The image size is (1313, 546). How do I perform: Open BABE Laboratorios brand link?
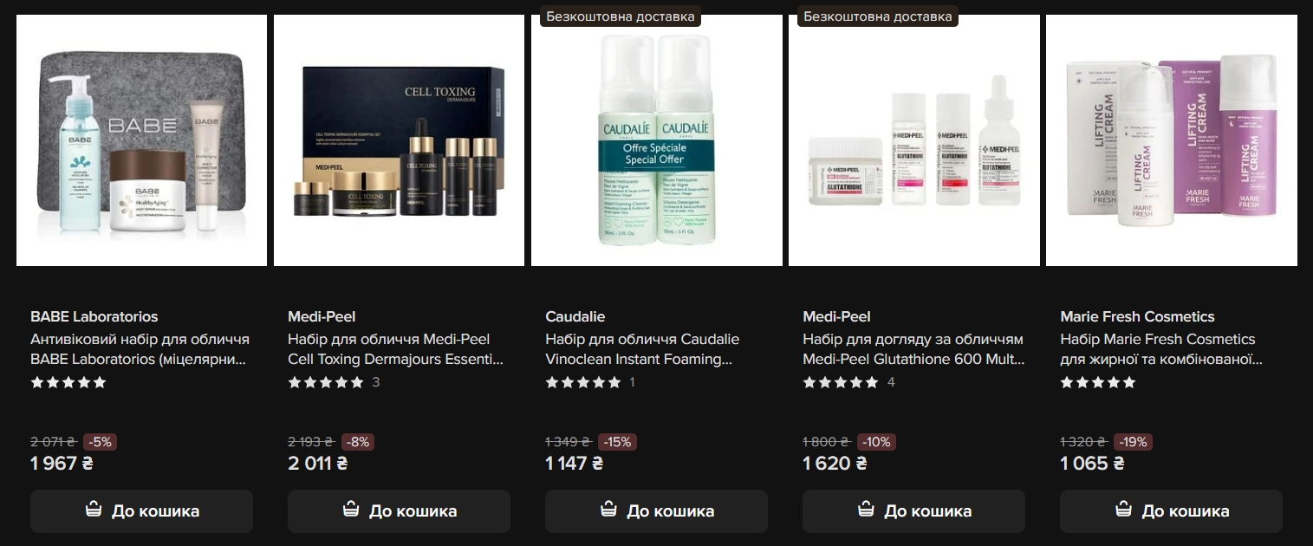(x=94, y=316)
